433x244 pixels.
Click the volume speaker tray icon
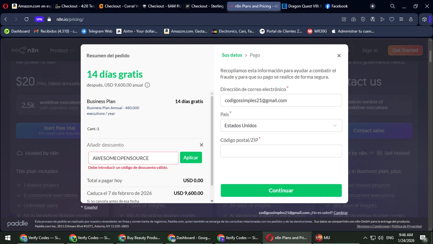pyautogui.click(x=380, y=238)
